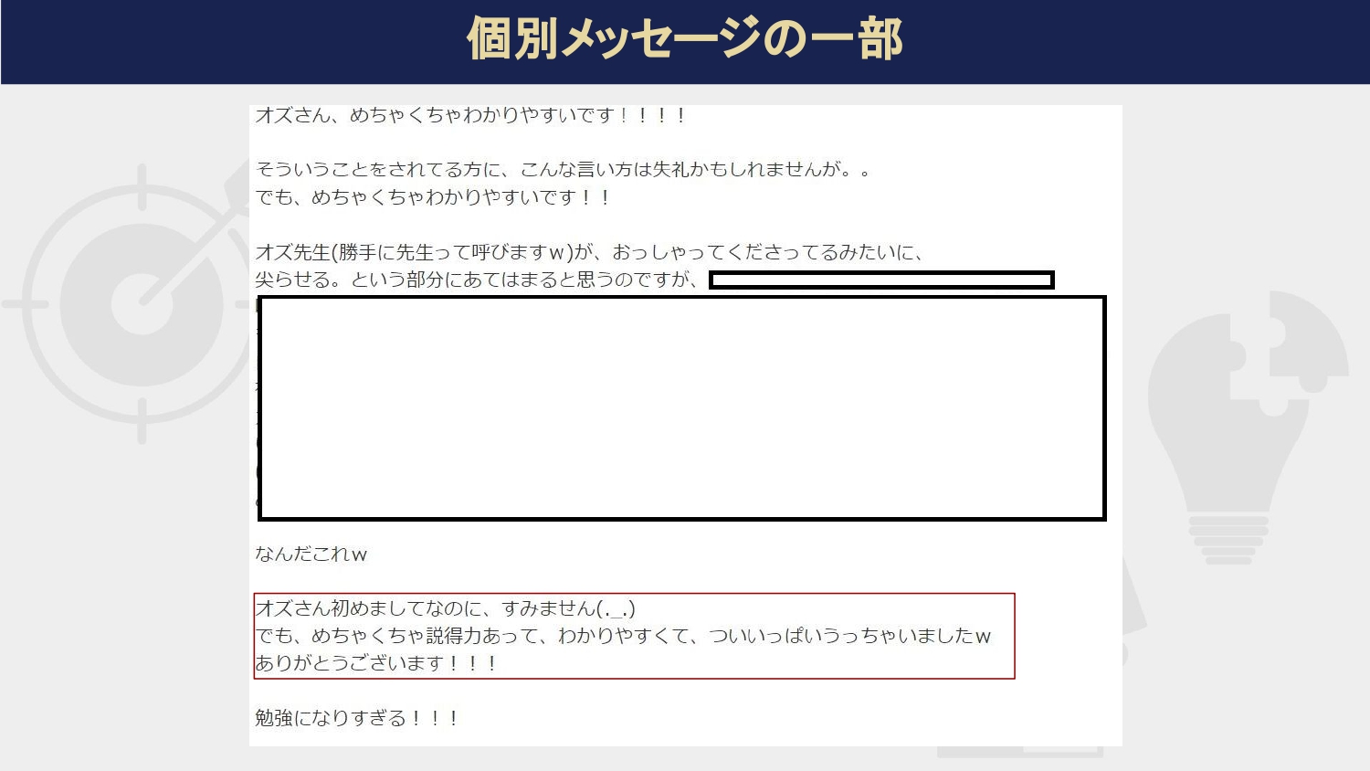This screenshot has height=771, width=1370.
Task: Click the lightbulb's threaded base
Action: (1228, 539)
